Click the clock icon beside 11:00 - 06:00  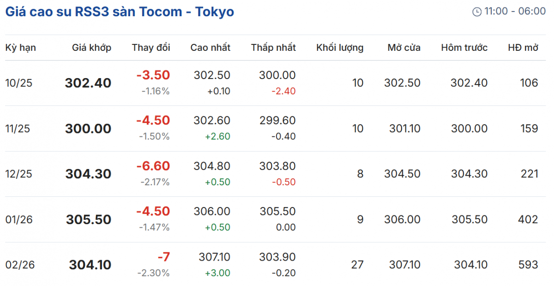click(x=477, y=12)
